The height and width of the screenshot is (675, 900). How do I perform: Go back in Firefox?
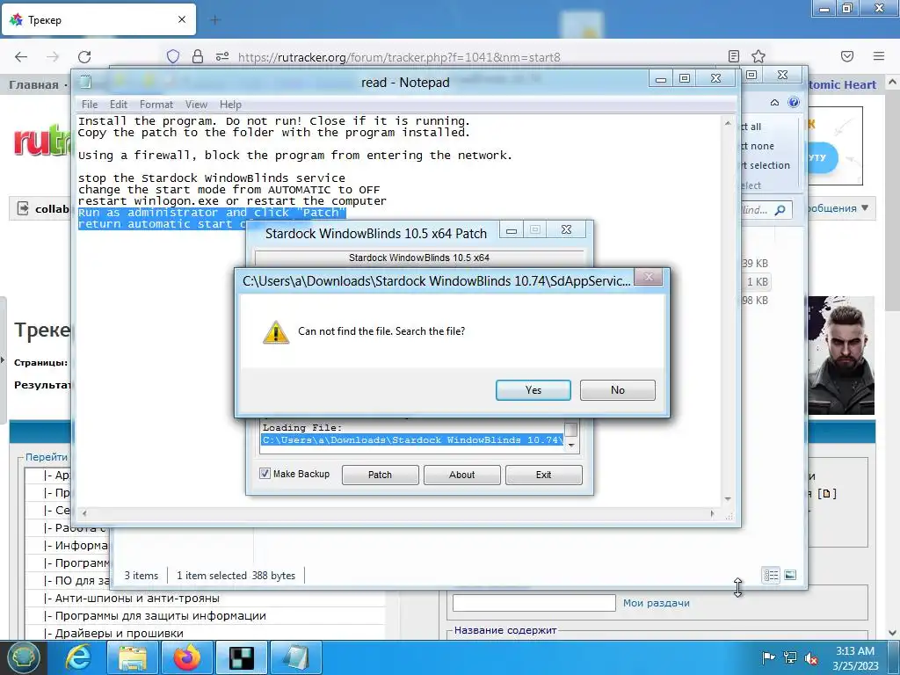coord(21,56)
